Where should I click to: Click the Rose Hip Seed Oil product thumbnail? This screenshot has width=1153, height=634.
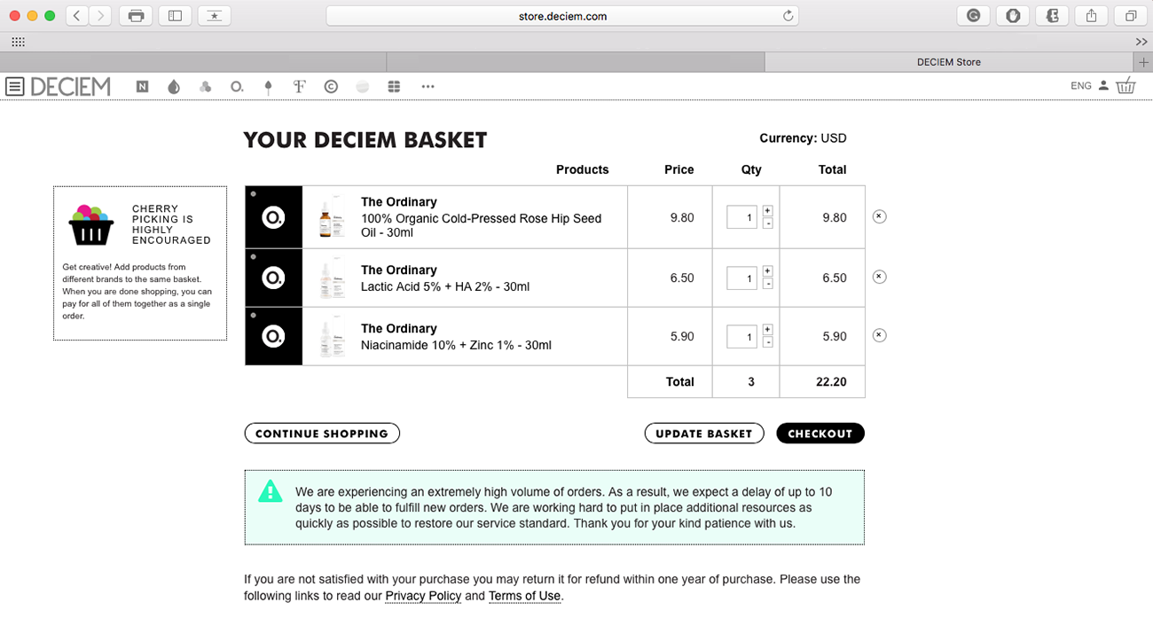click(x=332, y=217)
